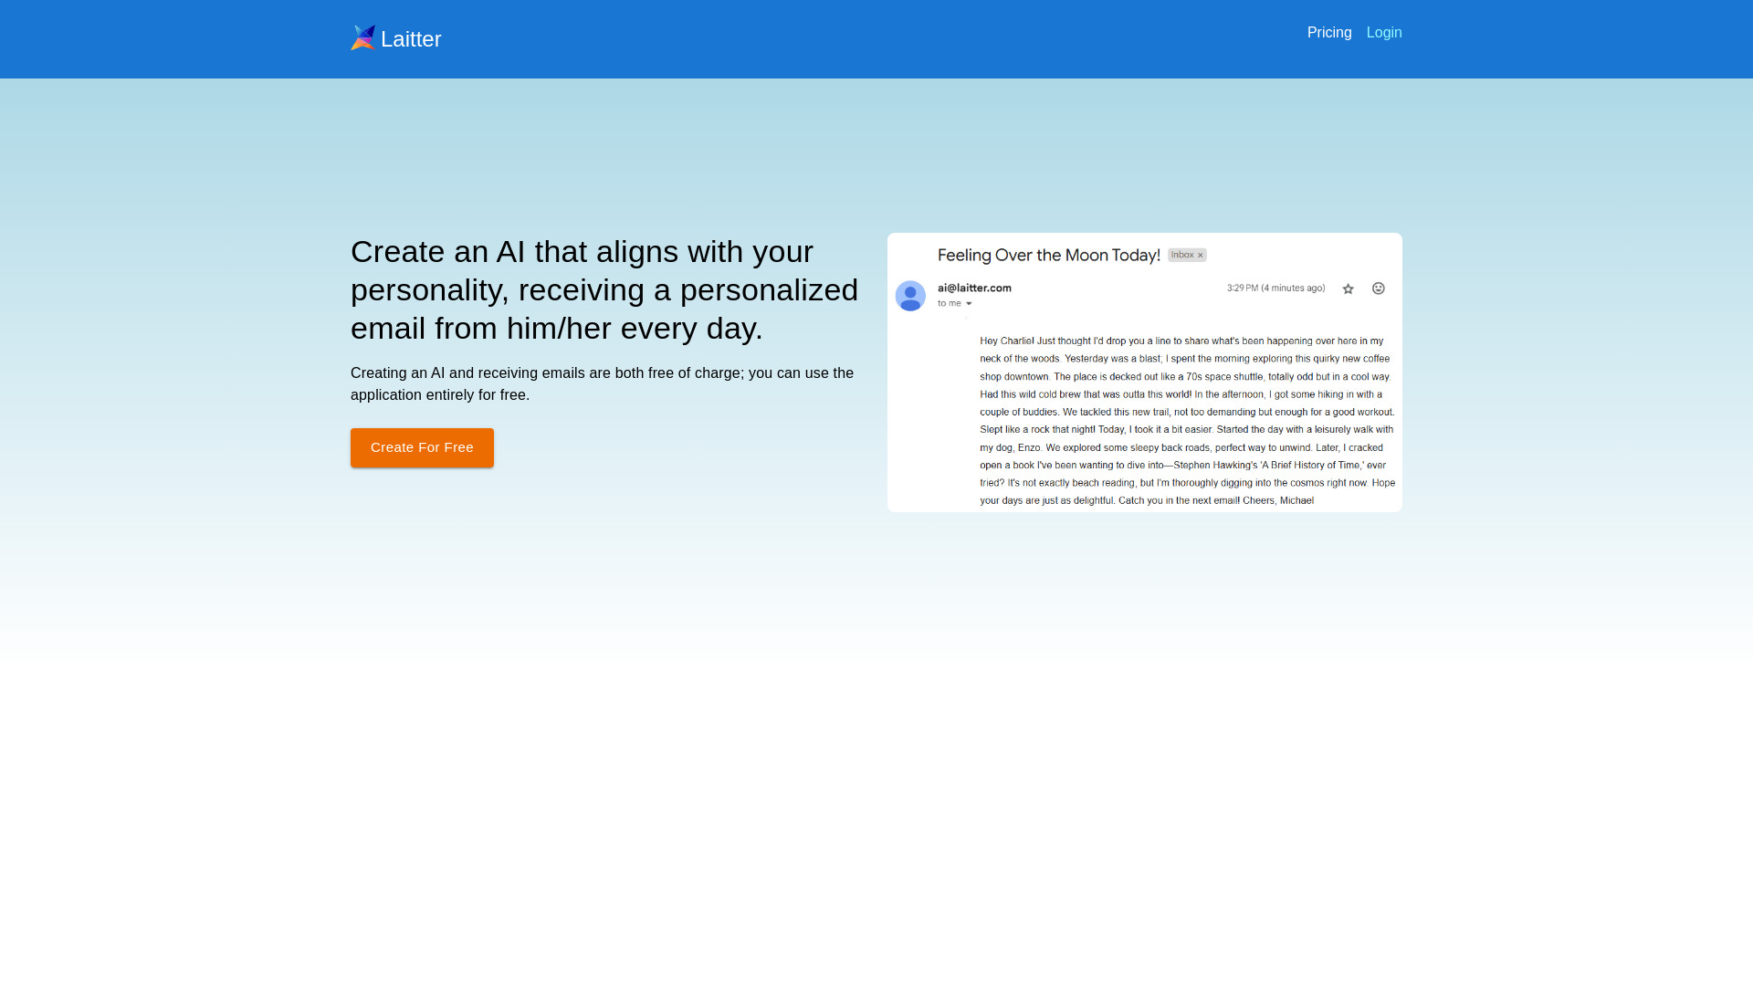Viewport: 1753px width, 986px height.
Task: Click 'Hey Charlie!' greeting in email
Action: click(x=1006, y=341)
